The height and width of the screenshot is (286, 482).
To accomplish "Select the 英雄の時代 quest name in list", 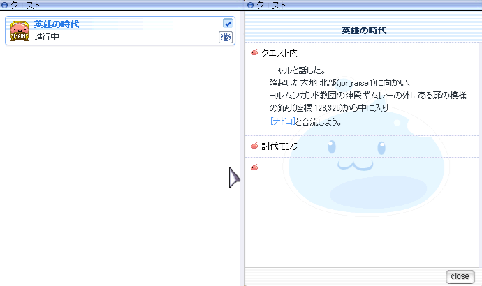I will (x=57, y=24).
